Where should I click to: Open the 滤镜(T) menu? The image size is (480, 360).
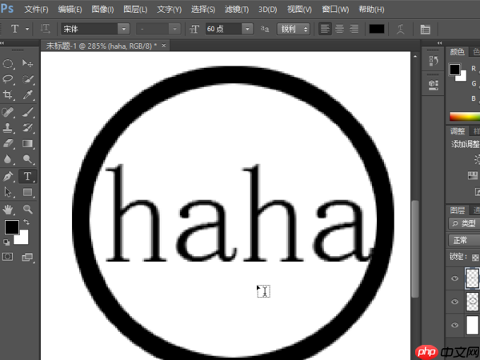(237, 10)
